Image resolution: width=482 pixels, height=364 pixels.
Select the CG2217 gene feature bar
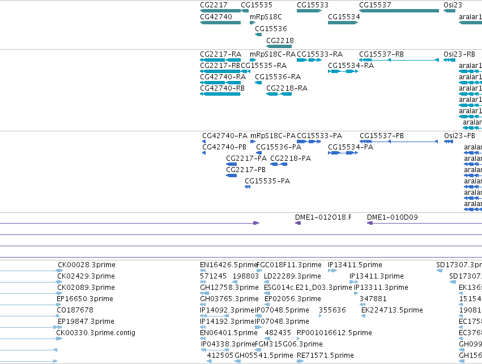pos(220,11)
